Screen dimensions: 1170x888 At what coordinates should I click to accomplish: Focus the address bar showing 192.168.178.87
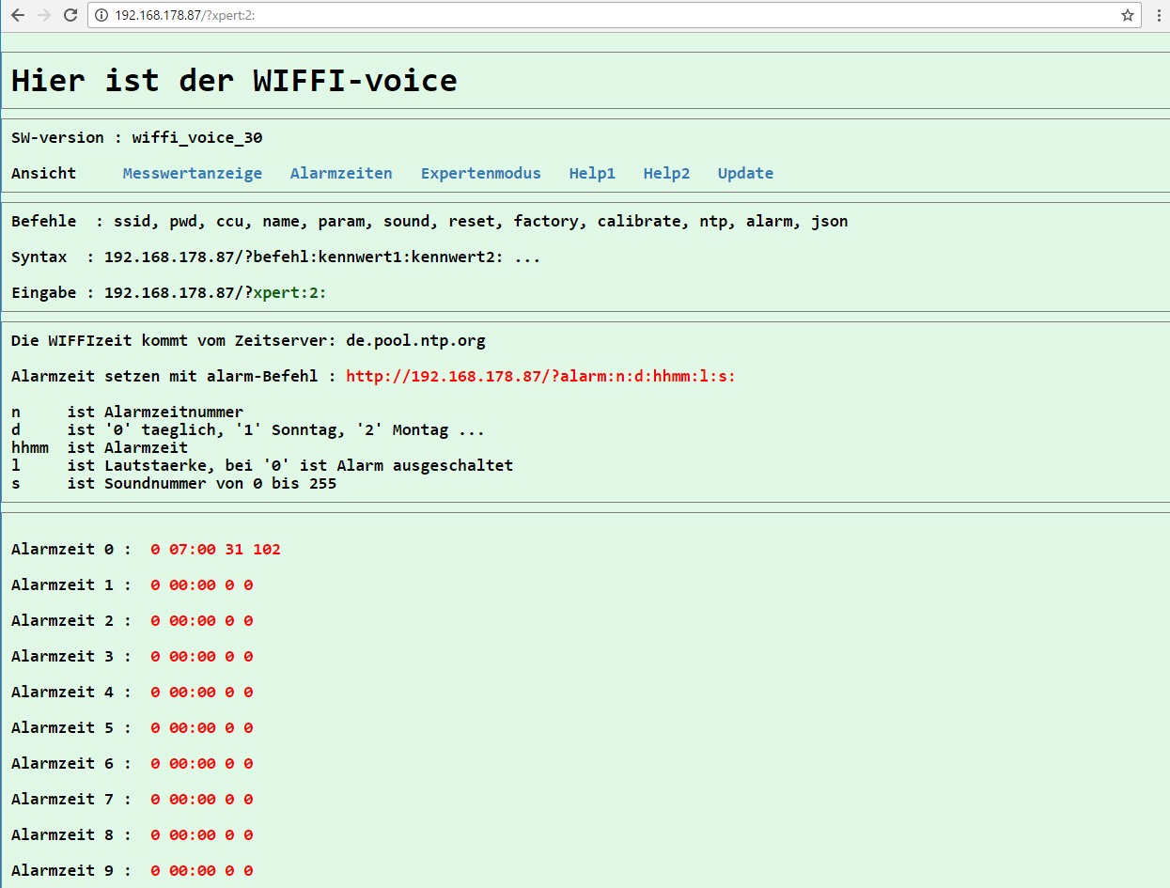tap(615, 15)
